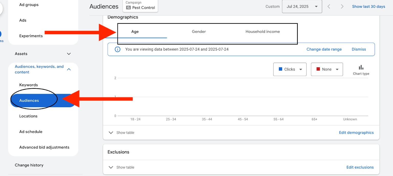Click Change date range link
The height and width of the screenshot is (176, 393).
pyautogui.click(x=324, y=49)
